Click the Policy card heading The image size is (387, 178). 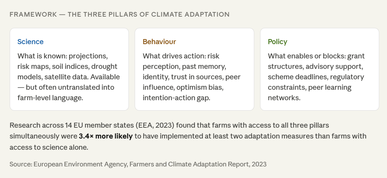(x=278, y=42)
